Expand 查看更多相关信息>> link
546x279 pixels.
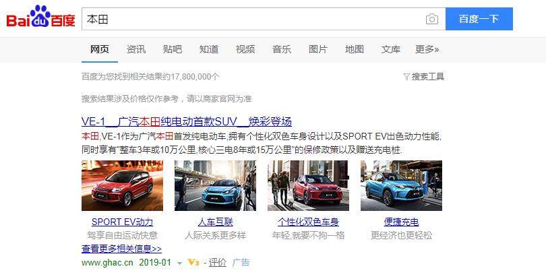121,249
